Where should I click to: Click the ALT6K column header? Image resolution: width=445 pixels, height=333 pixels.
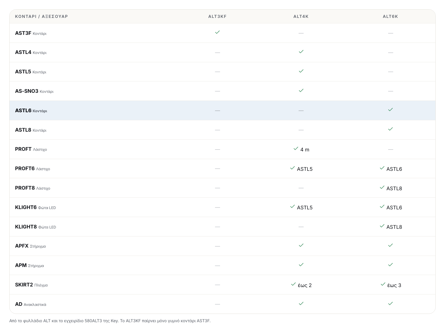coord(390,16)
